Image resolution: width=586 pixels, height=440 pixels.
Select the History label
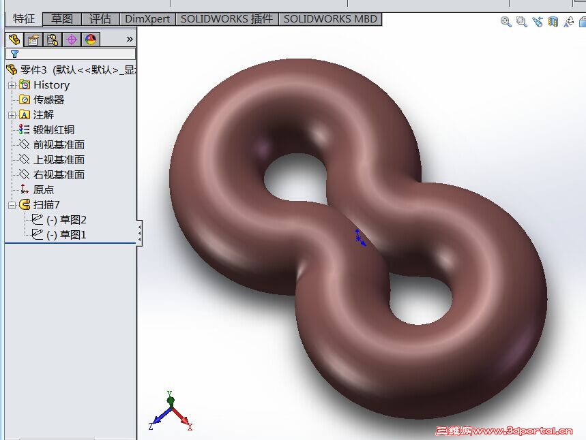(x=52, y=85)
